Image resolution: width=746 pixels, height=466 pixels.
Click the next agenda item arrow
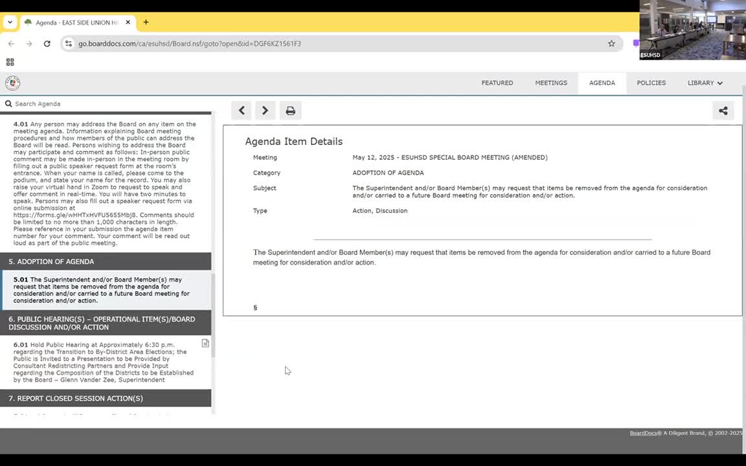pyautogui.click(x=265, y=111)
